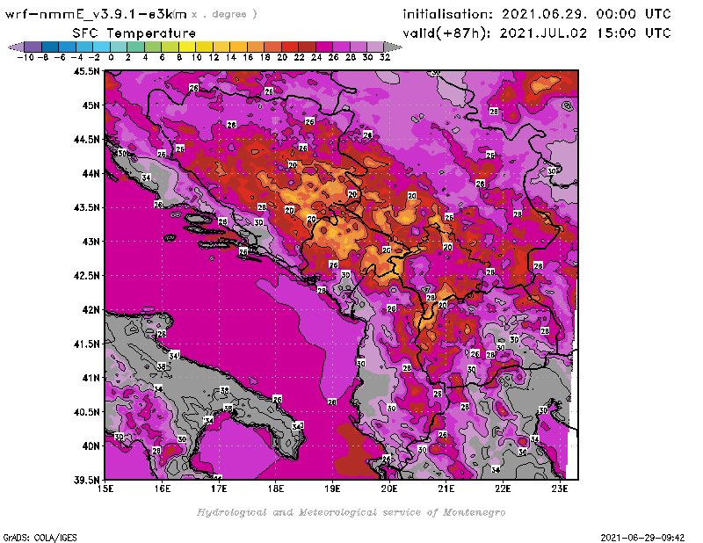This screenshot has width=703, height=543.
Task: Click the green swatch between 2 and 4
Action: (x=135, y=47)
